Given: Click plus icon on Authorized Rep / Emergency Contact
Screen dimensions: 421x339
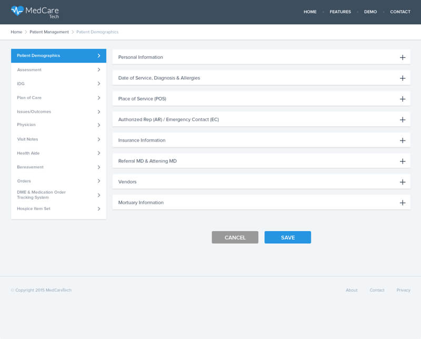Looking at the screenshot, I should click(403, 119).
